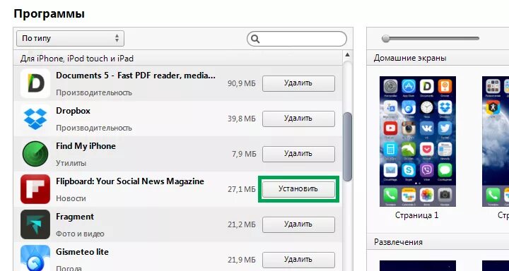Image resolution: width=509 pixels, height=271 pixels.
Task: Click the Домашние экраны heading
Action: click(x=410, y=58)
